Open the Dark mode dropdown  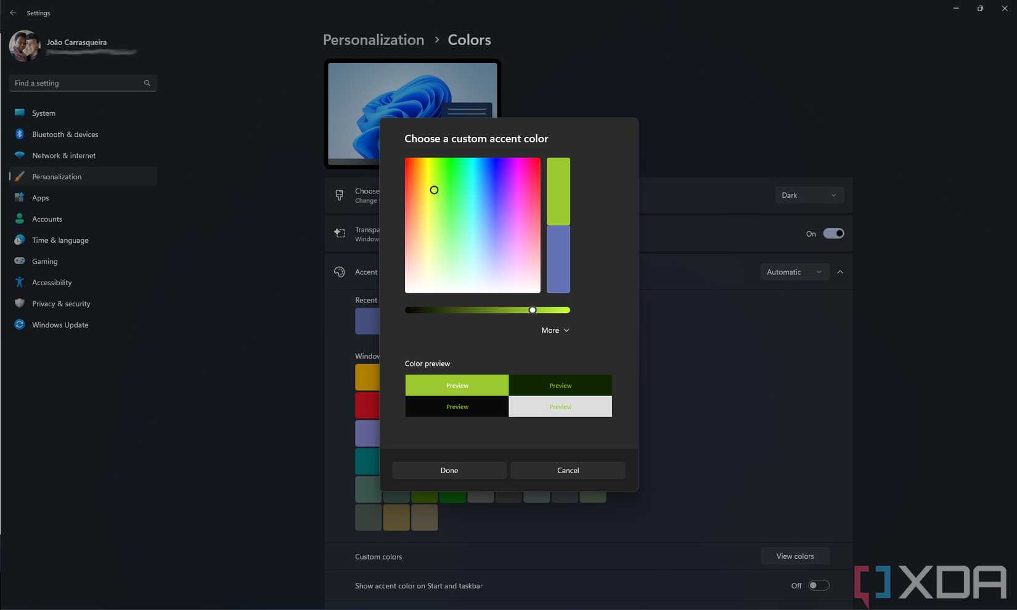click(x=809, y=195)
